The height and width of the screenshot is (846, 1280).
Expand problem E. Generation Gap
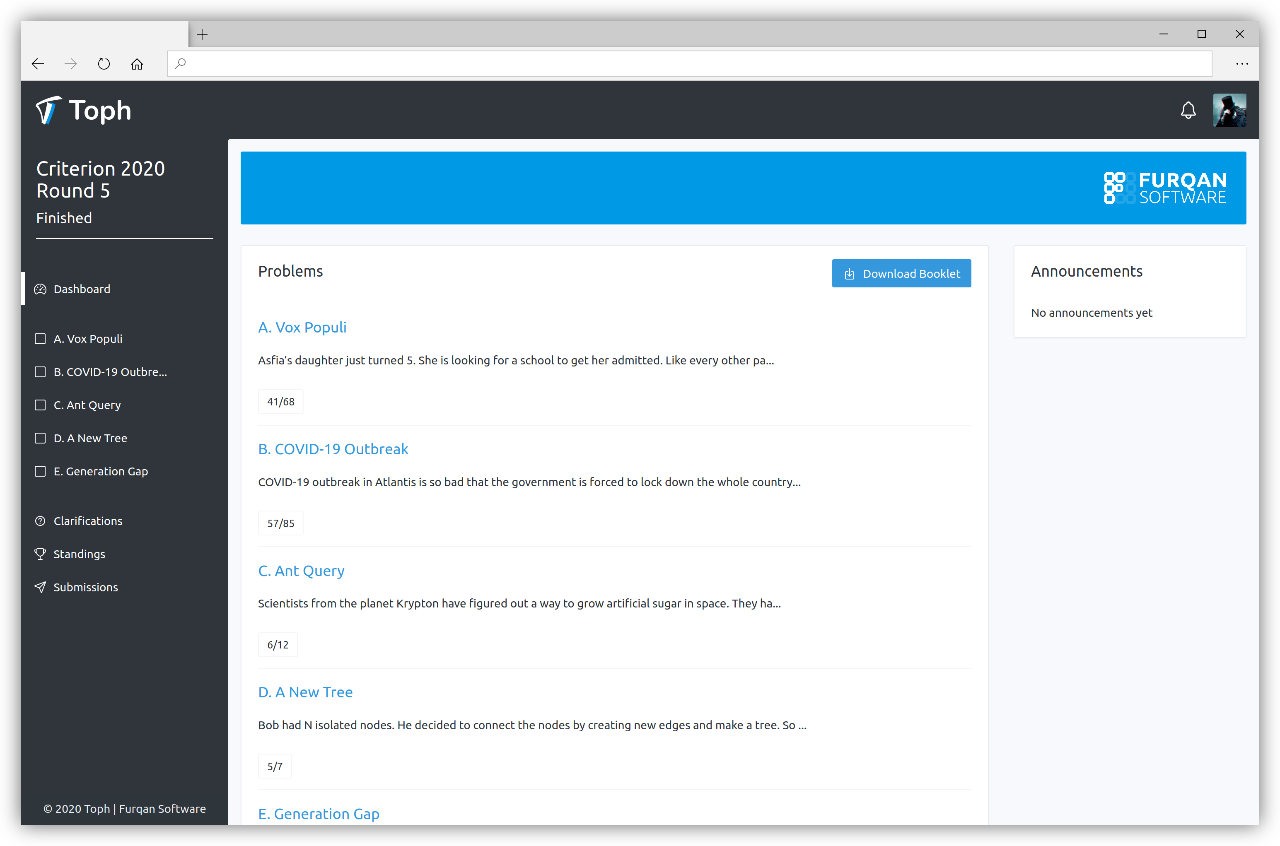[319, 813]
